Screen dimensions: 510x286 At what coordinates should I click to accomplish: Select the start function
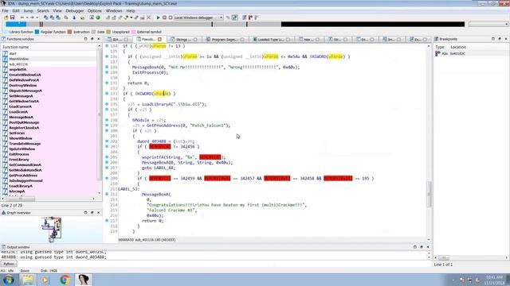(x=13, y=53)
